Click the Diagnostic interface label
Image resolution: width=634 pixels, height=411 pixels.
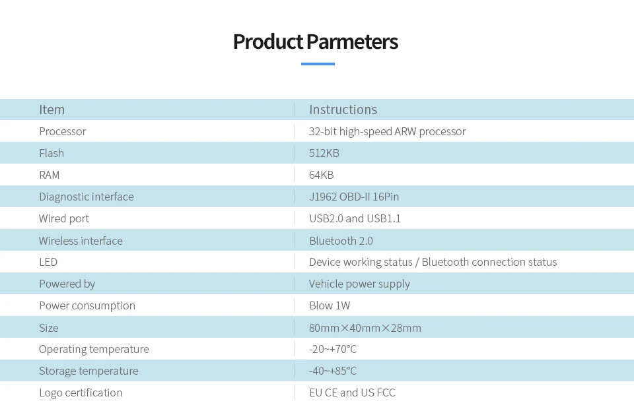point(86,197)
